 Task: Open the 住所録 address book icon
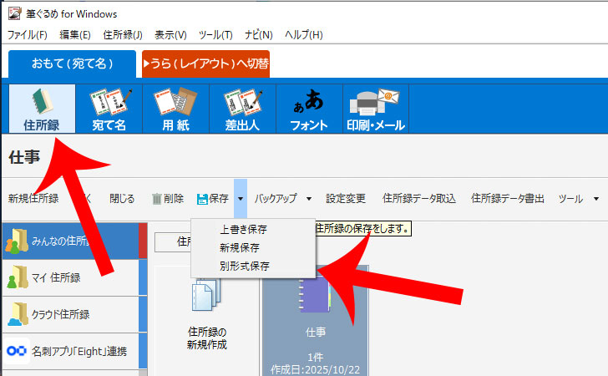[41, 109]
